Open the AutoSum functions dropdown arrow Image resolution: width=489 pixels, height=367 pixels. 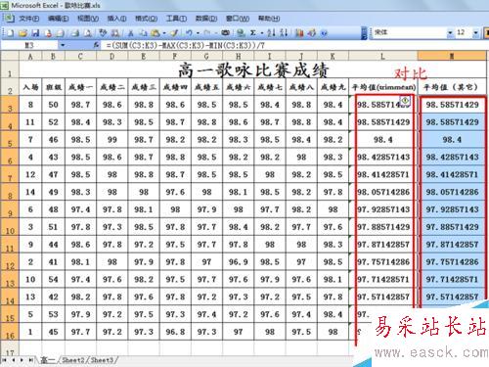point(261,32)
